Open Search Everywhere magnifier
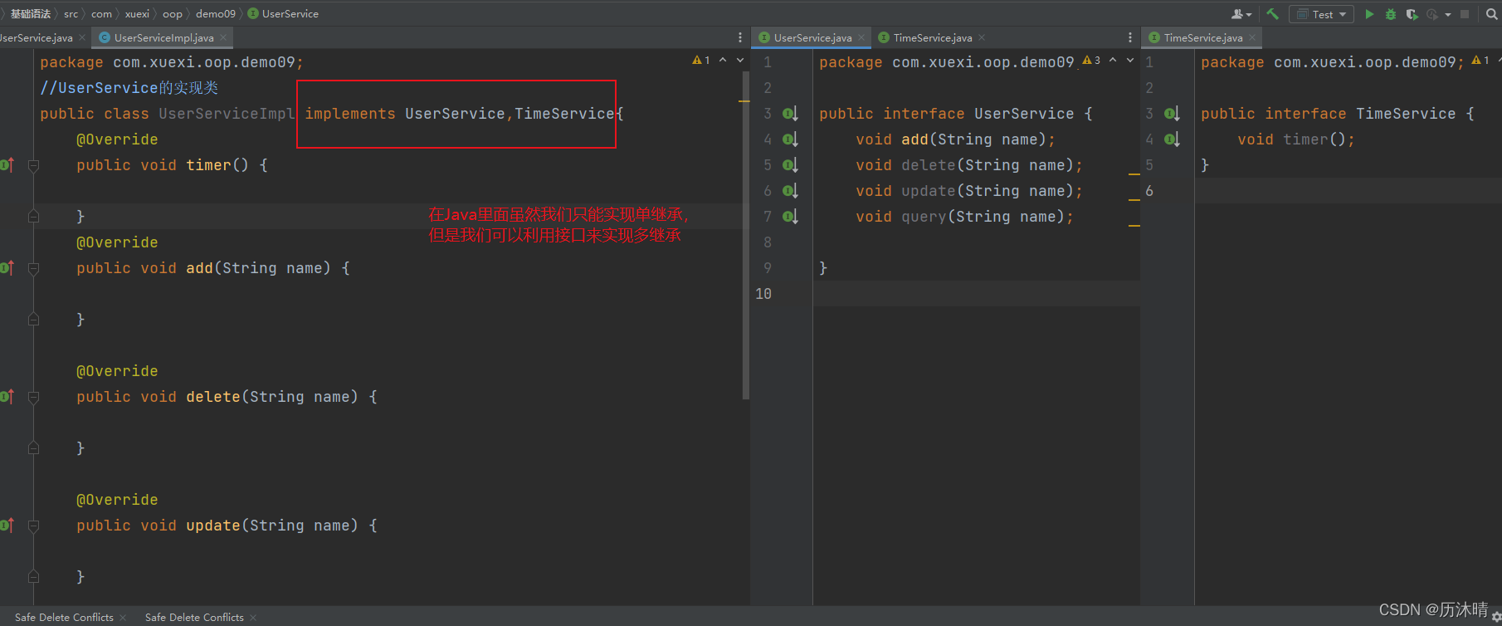Viewport: 1502px width, 626px height. 1491,14
